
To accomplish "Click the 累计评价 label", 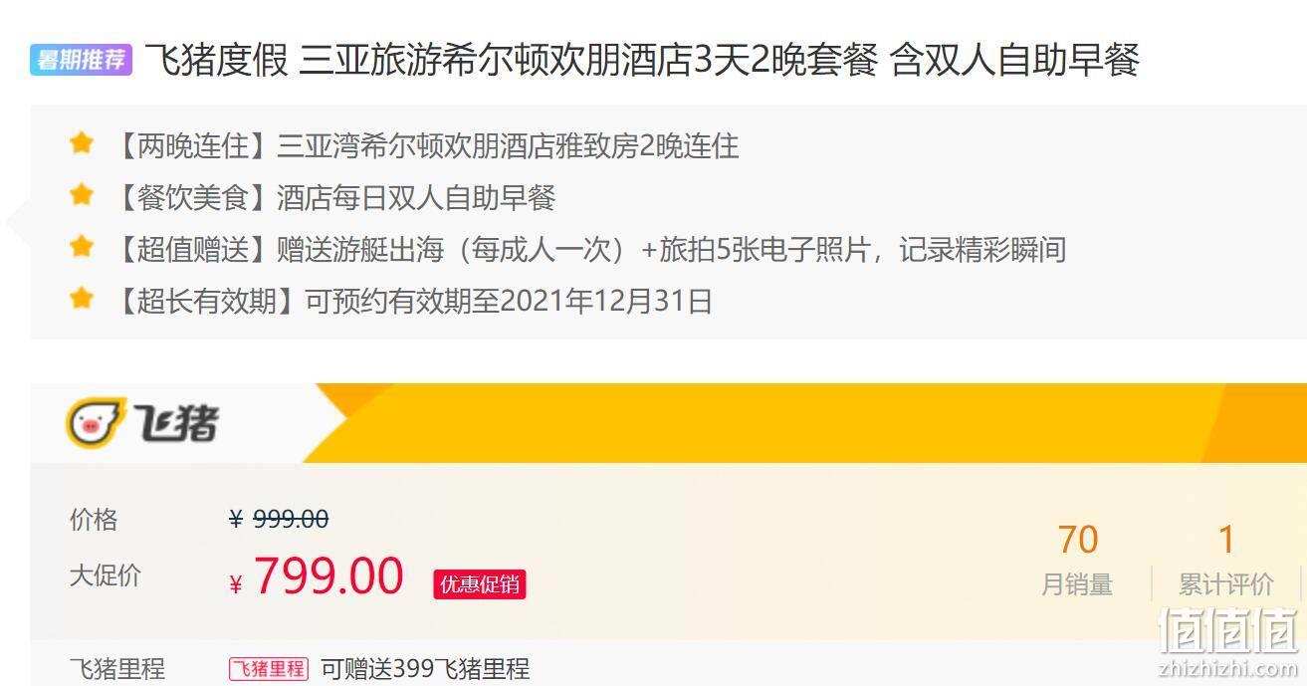I will click(1226, 584).
